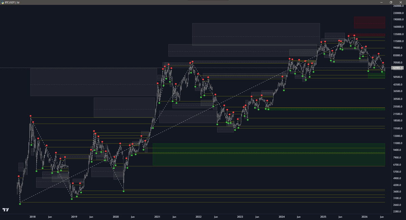Select the red pivot marker at late-2021 peak
The width and height of the screenshot is (406, 220).
(193, 62)
